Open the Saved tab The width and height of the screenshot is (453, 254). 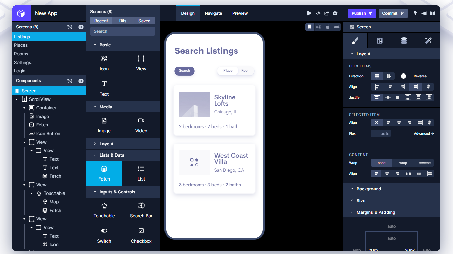pyautogui.click(x=144, y=21)
